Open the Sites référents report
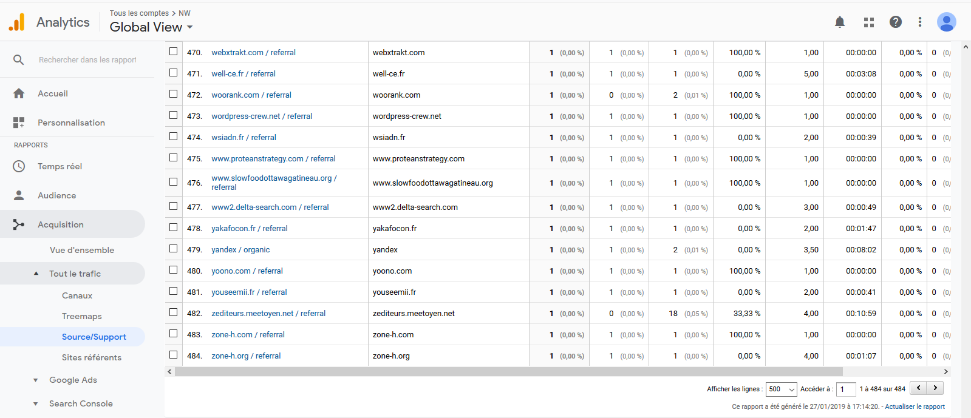 92,357
